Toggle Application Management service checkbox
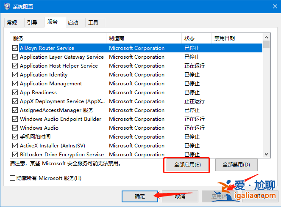 pyautogui.click(x=15, y=83)
